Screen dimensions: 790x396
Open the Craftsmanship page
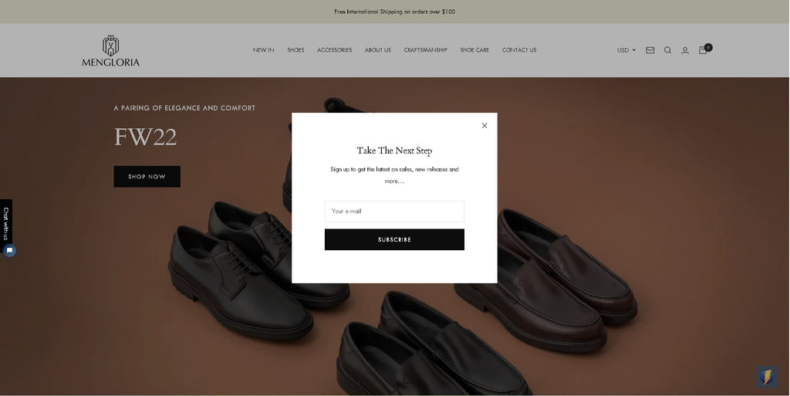[425, 50]
